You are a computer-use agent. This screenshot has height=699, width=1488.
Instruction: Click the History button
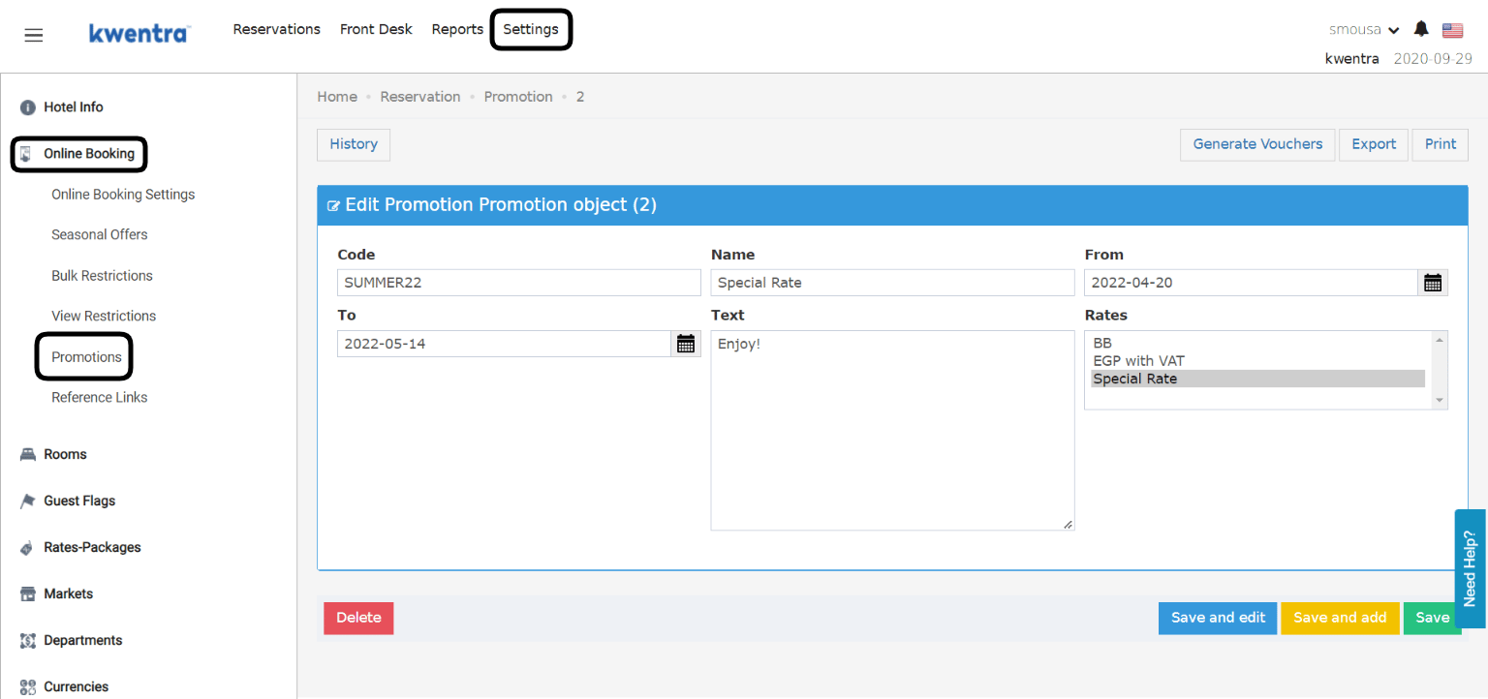(354, 144)
